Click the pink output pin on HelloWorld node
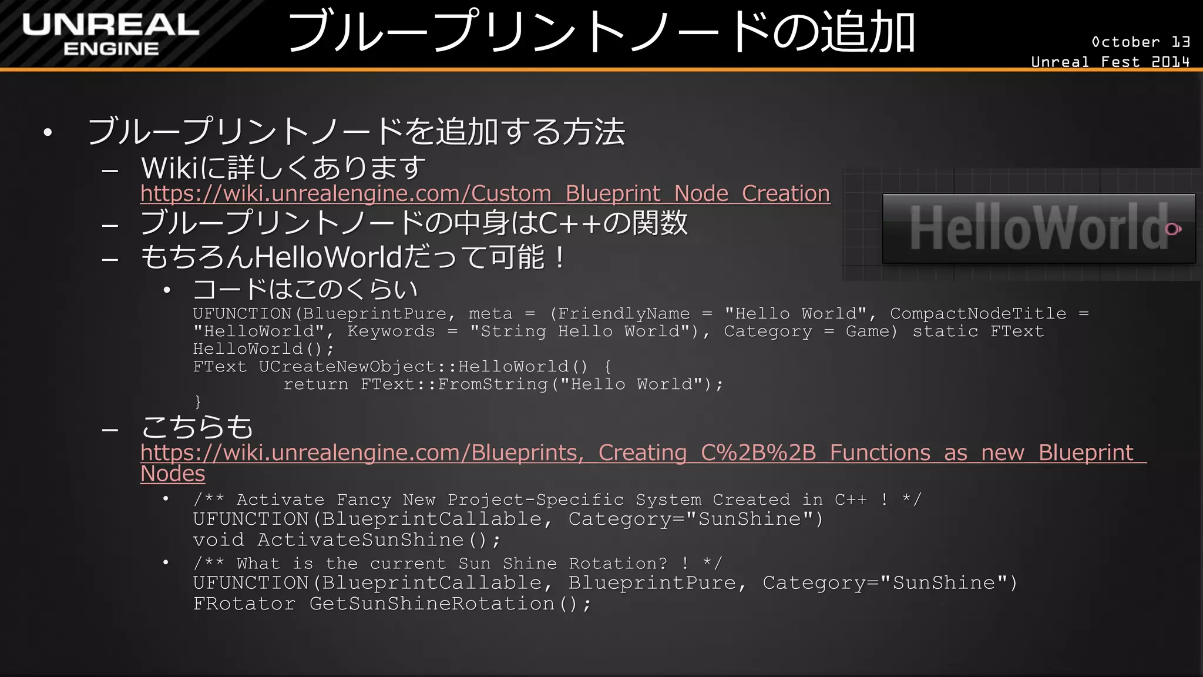 coord(1174,229)
